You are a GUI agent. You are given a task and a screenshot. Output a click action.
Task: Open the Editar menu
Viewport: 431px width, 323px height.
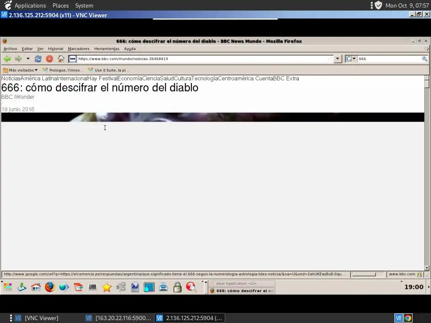[27, 49]
